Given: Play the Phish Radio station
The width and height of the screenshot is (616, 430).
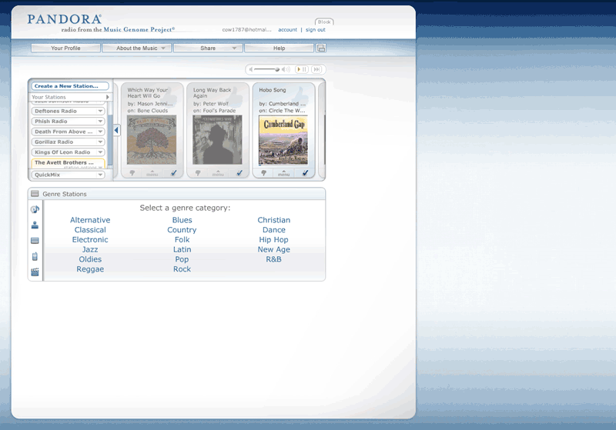Looking at the screenshot, I should pos(51,122).
